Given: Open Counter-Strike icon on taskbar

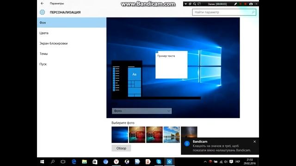Looking at the screenshot, I should pos(127,162).
